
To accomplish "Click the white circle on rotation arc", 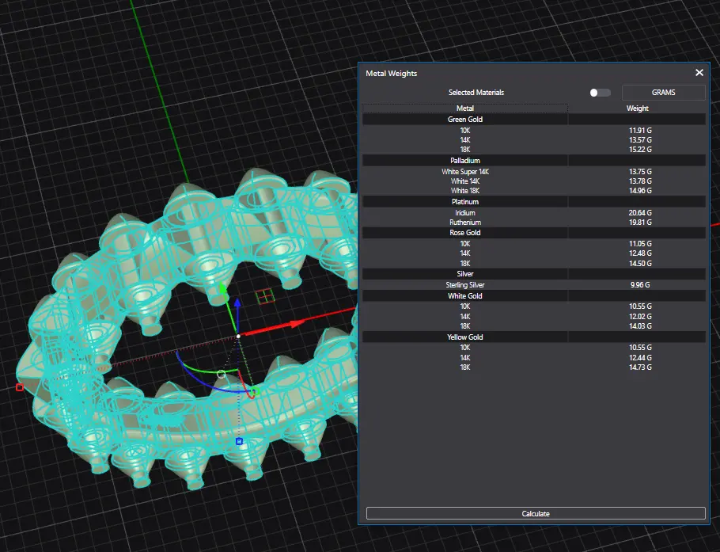I will [221, 373].
